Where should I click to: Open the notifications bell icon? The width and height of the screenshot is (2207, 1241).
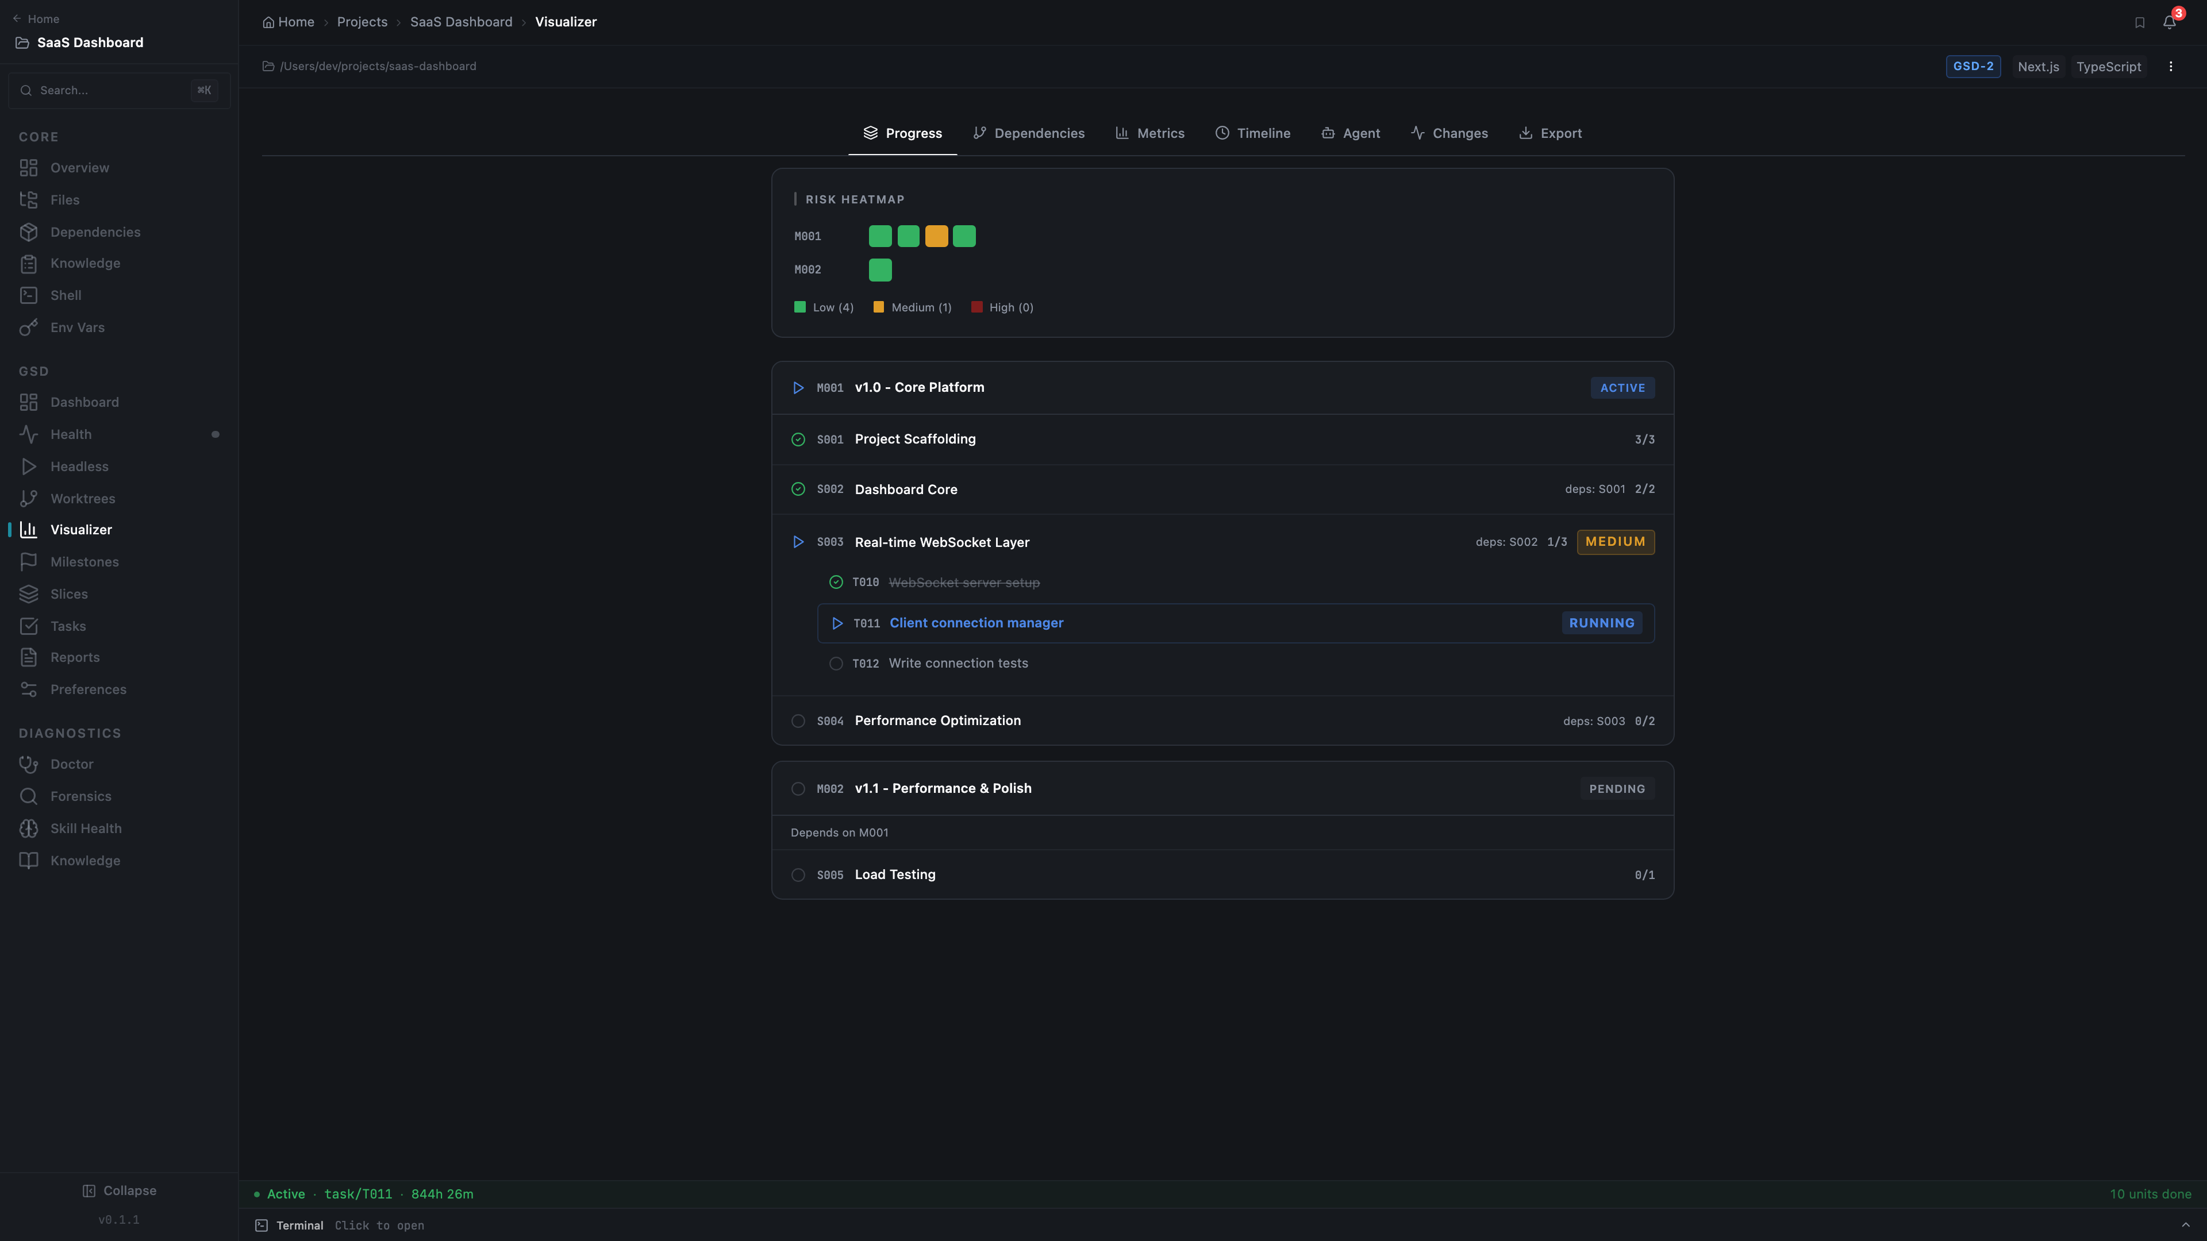click(2168, 21)
